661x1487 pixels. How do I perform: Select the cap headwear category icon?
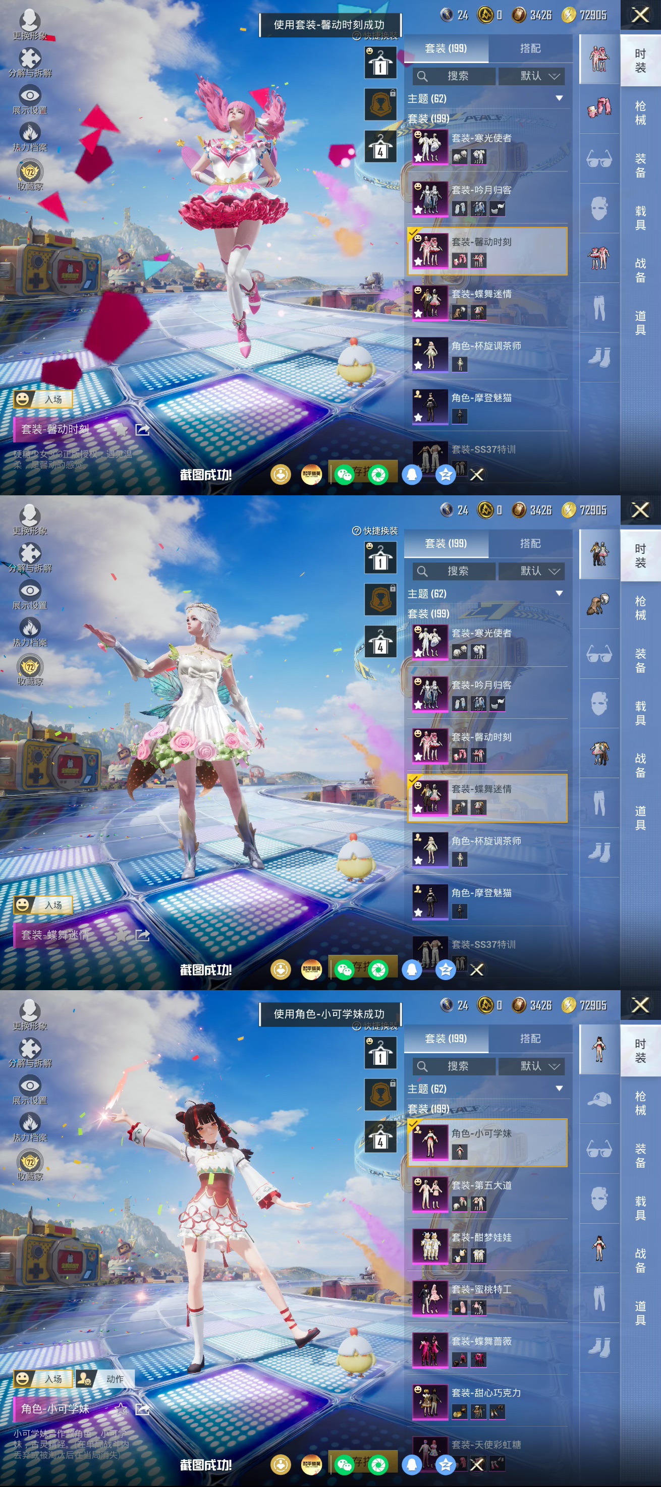point(599,1099)
